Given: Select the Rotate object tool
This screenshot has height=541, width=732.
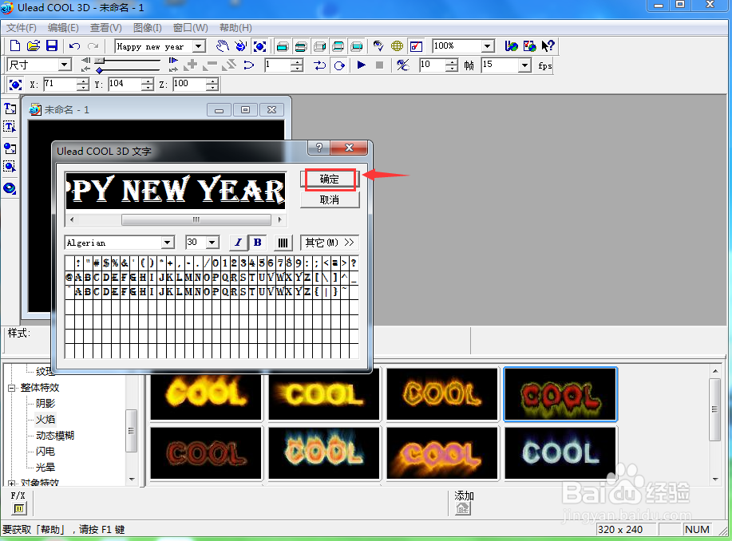Looking at the screenshot, I should tap(241, 45).
